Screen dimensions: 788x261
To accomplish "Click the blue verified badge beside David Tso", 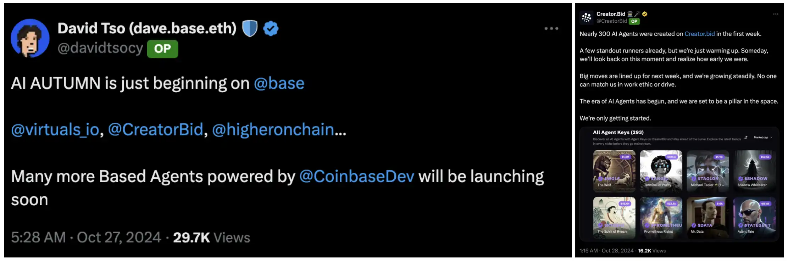I will click(x=271, y=28).
